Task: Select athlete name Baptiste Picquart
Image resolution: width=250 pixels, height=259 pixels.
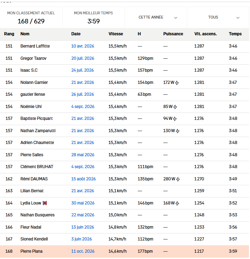Action: 36,118
